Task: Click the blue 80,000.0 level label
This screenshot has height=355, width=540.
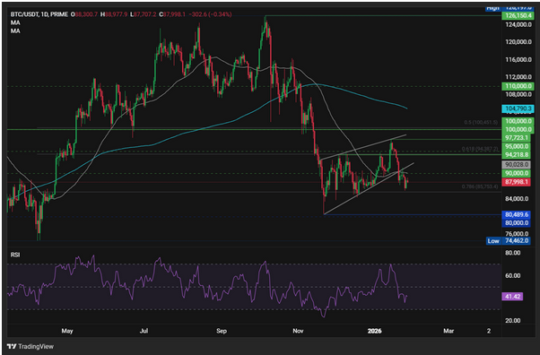Action: (518, 223)
